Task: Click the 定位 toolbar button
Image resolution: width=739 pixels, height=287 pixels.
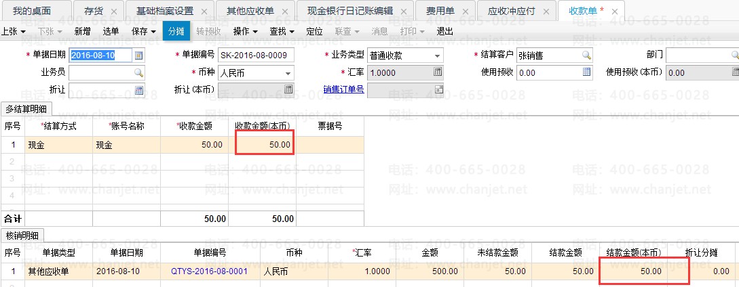Action: pos(314,32)
